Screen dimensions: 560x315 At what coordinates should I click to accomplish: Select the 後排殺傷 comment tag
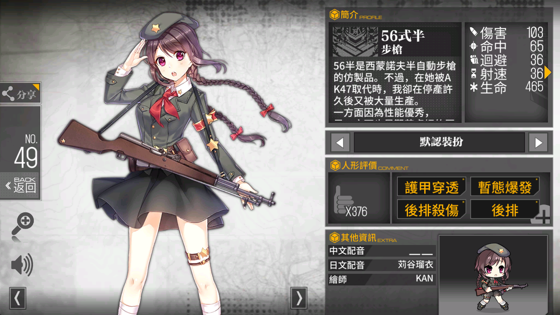(x=432, y=210)
